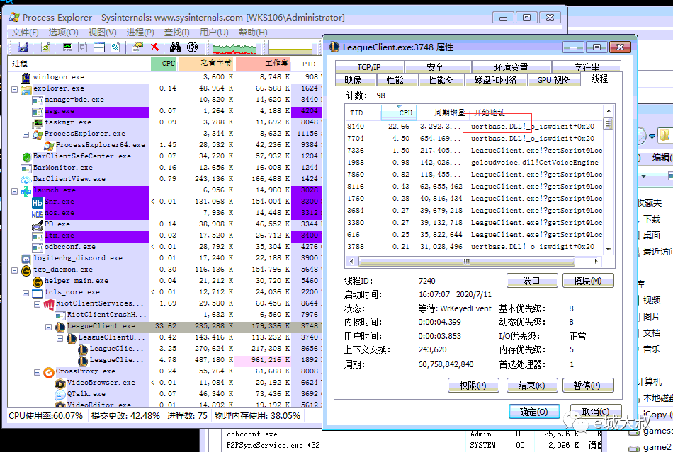This screenshot has height=452, width=673.
Task: Collapse the tgp_daemon.exe tree node
Action: [x=15, y=270]
